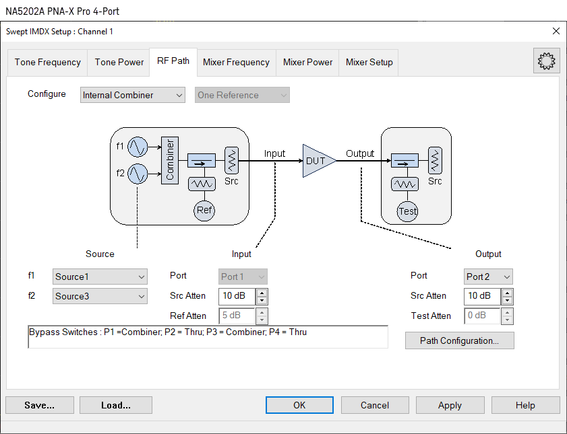Click the Ref receiver circle
Screen dimensions: 567x434
[x=204, y=211]
